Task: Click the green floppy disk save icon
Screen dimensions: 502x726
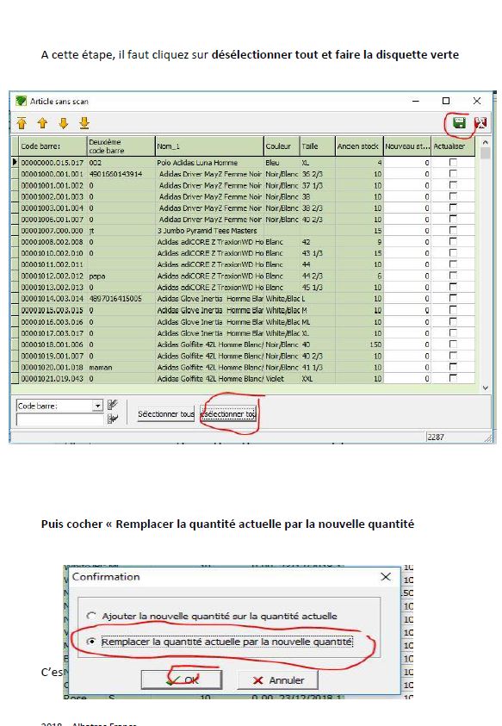Action: click(460, 123)
